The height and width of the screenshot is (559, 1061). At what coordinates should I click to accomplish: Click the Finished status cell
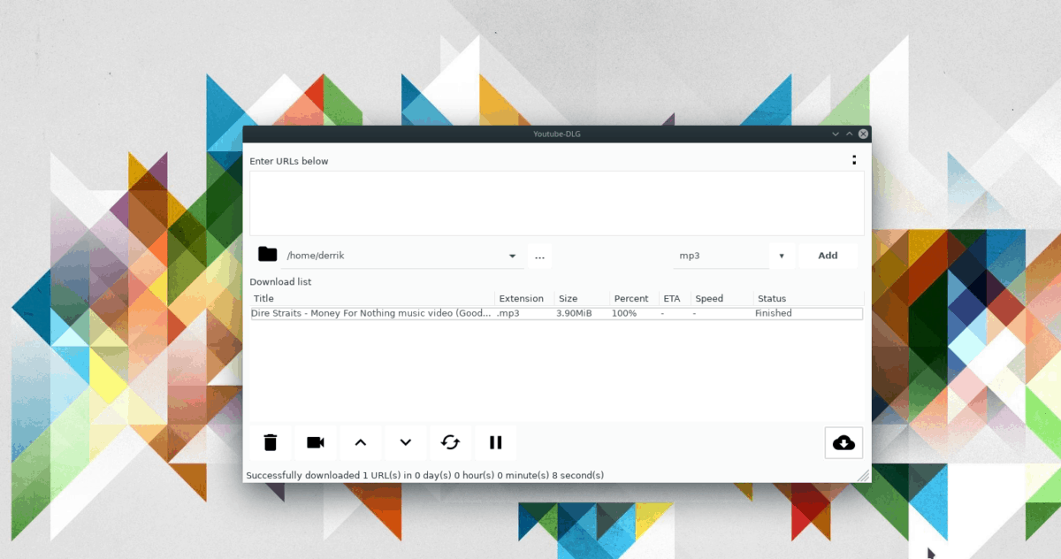pyautogui.click(x=774, y=313)
